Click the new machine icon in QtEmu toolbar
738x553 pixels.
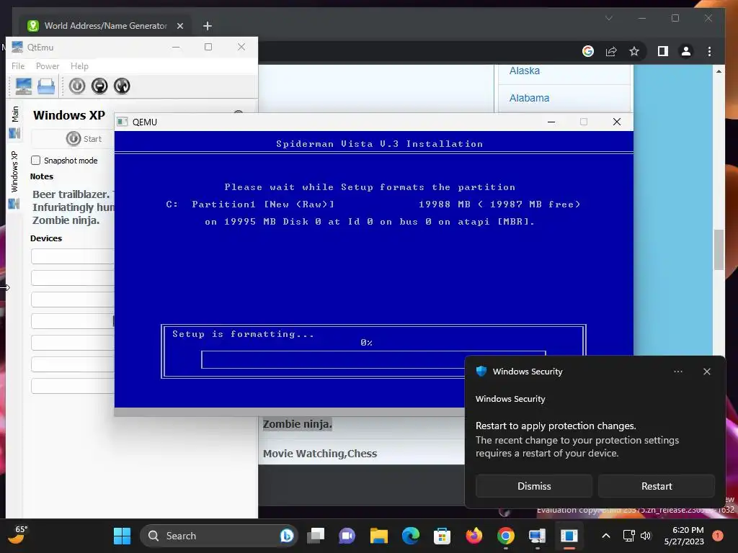point(23,86)
